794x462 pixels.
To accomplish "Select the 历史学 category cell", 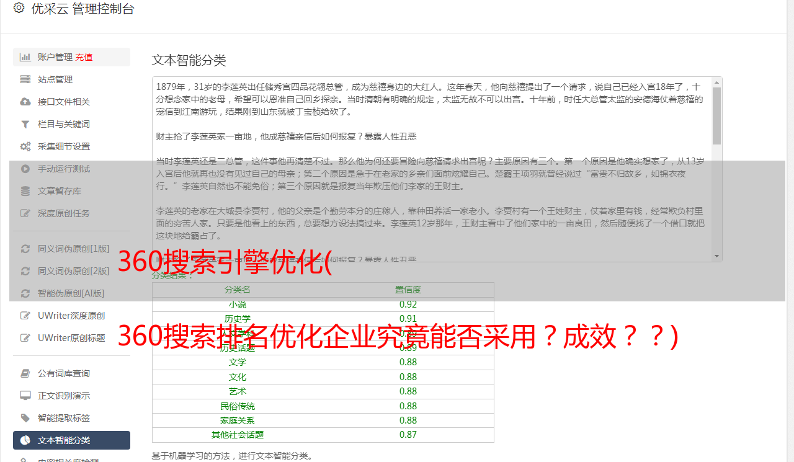I will point(238,319).
